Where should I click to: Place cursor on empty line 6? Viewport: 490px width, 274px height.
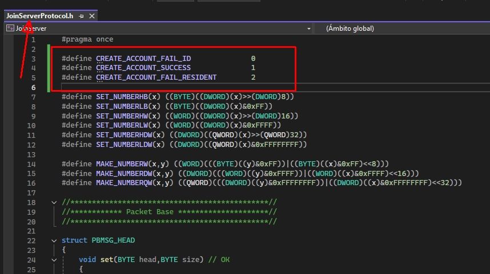[275, 87]
